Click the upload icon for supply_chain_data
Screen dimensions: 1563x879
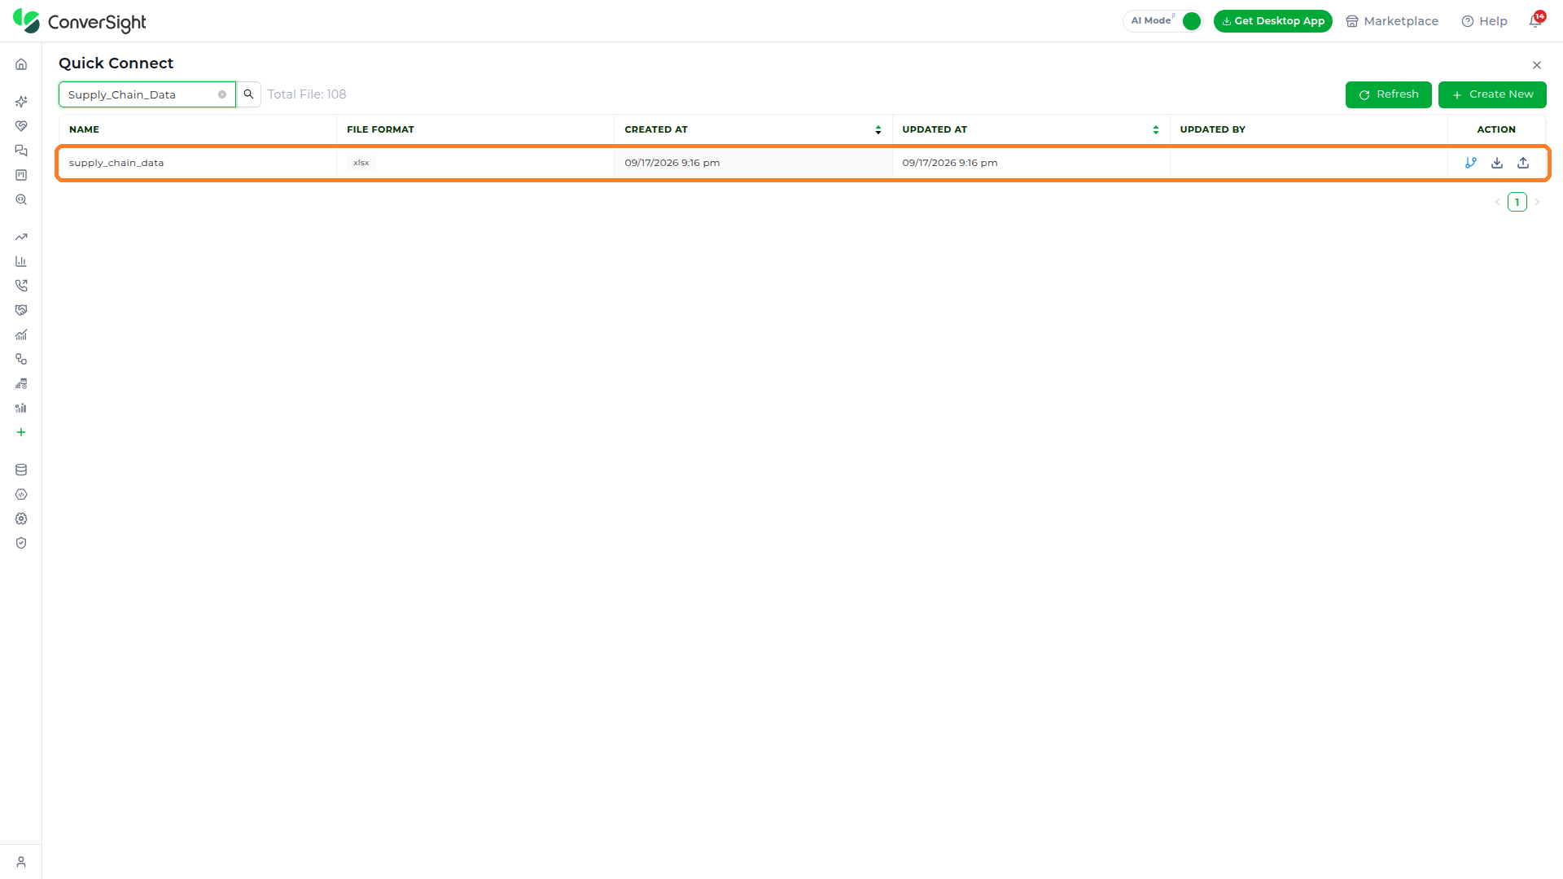click(x=1523, y=163)
